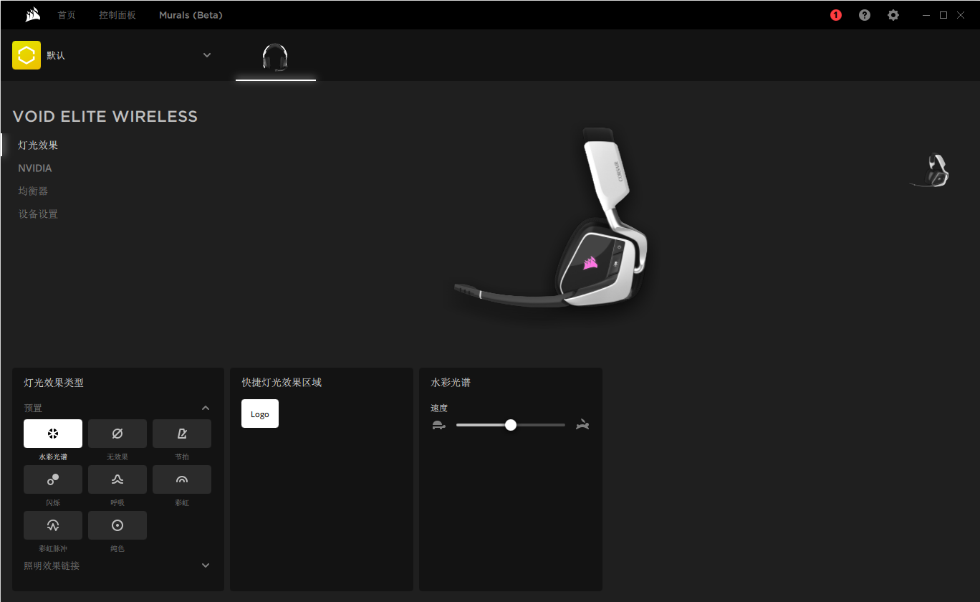Switch to the 控制面板 tab
The width and height of the screenshot is (980, 602).
point(117,15)
